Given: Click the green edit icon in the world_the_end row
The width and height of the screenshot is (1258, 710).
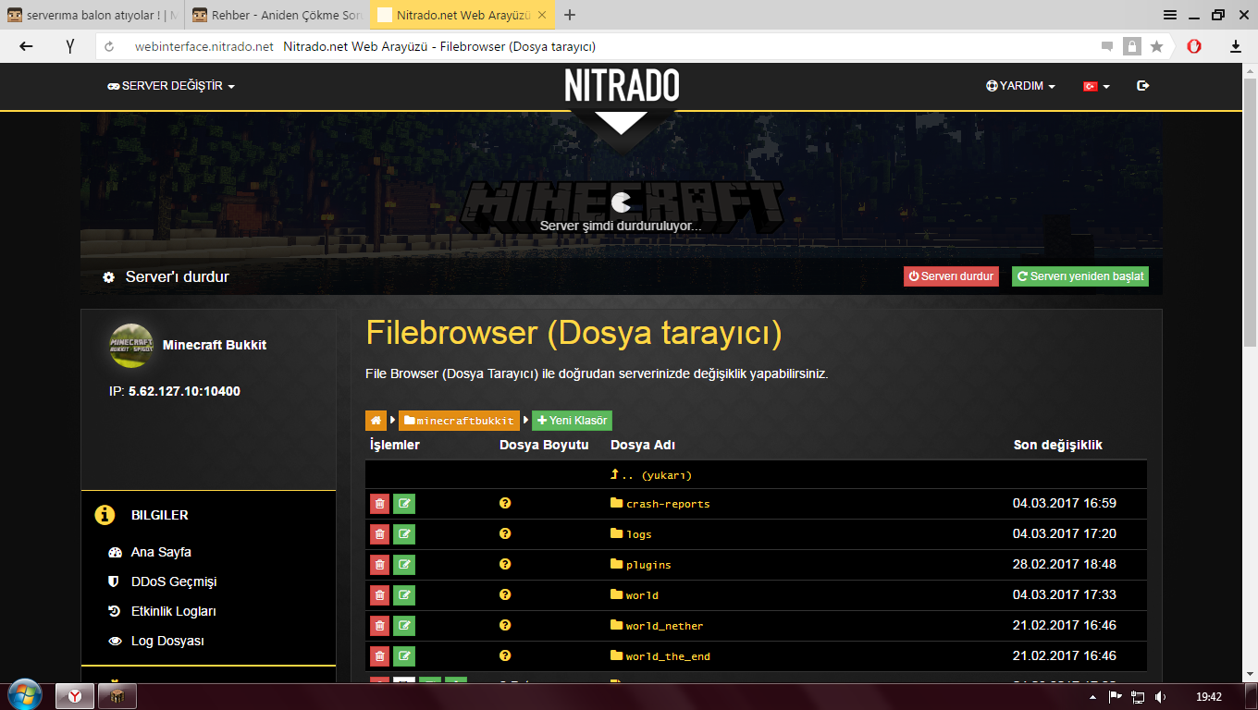Looking at the screenshot, I should coord(404,656).
